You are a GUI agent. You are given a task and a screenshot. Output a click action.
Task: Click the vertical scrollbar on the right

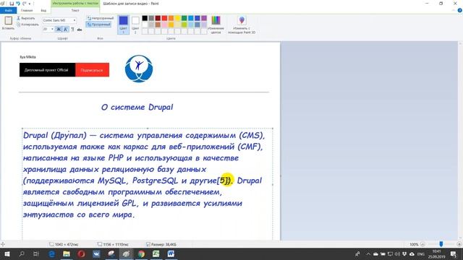460,141
